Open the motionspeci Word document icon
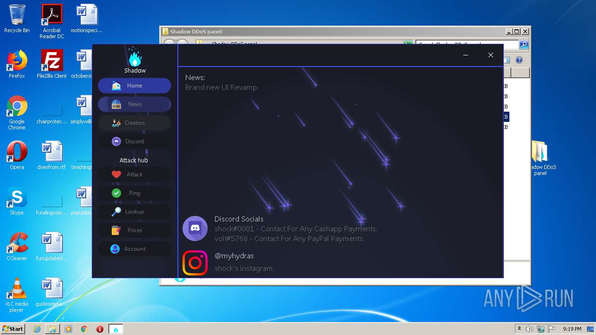This screenshot has width=596, height=335. point(87,19)
